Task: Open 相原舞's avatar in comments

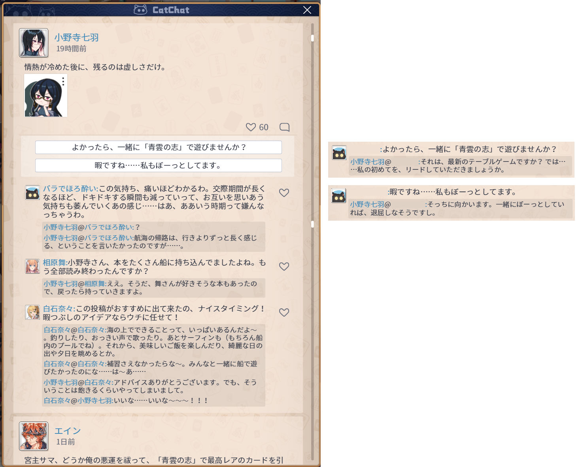Action: tap(32, 266)
